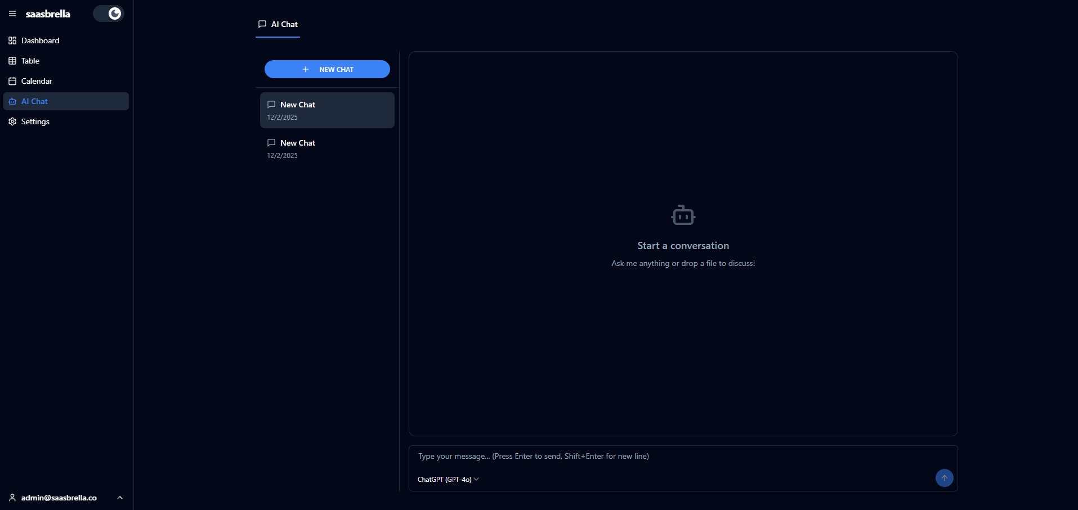1078x510 pixels.
Task: Open Dashboard from the sidebar
Action: click(x=40, y=40)
